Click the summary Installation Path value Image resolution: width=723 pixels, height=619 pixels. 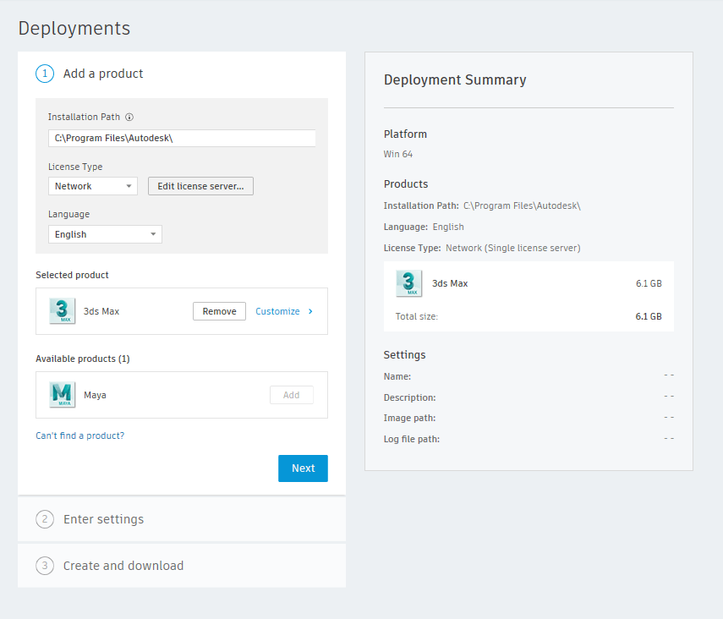(522, 205)
